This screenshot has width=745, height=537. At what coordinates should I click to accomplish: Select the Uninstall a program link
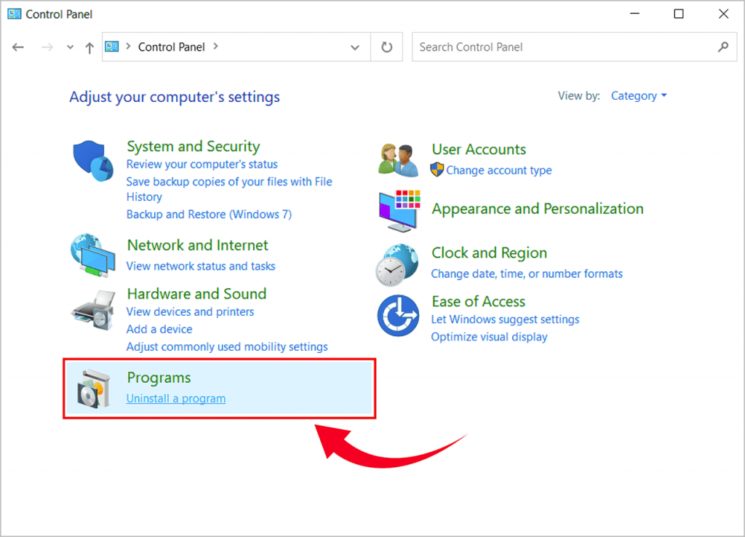pyautogui.click(x=176, y=399)
